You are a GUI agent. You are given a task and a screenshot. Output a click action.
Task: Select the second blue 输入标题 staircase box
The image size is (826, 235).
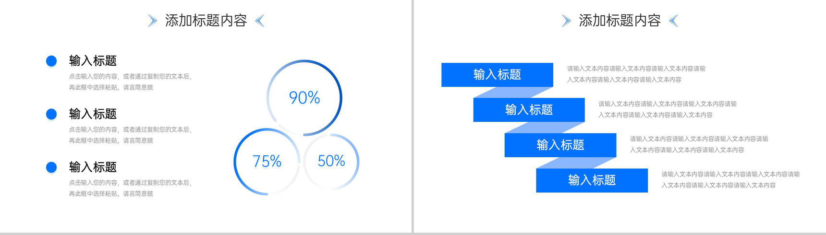529,110
